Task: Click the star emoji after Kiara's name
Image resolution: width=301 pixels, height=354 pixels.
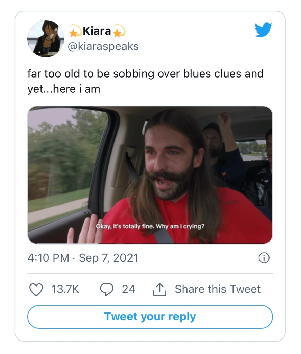Action: click(119, 32)
